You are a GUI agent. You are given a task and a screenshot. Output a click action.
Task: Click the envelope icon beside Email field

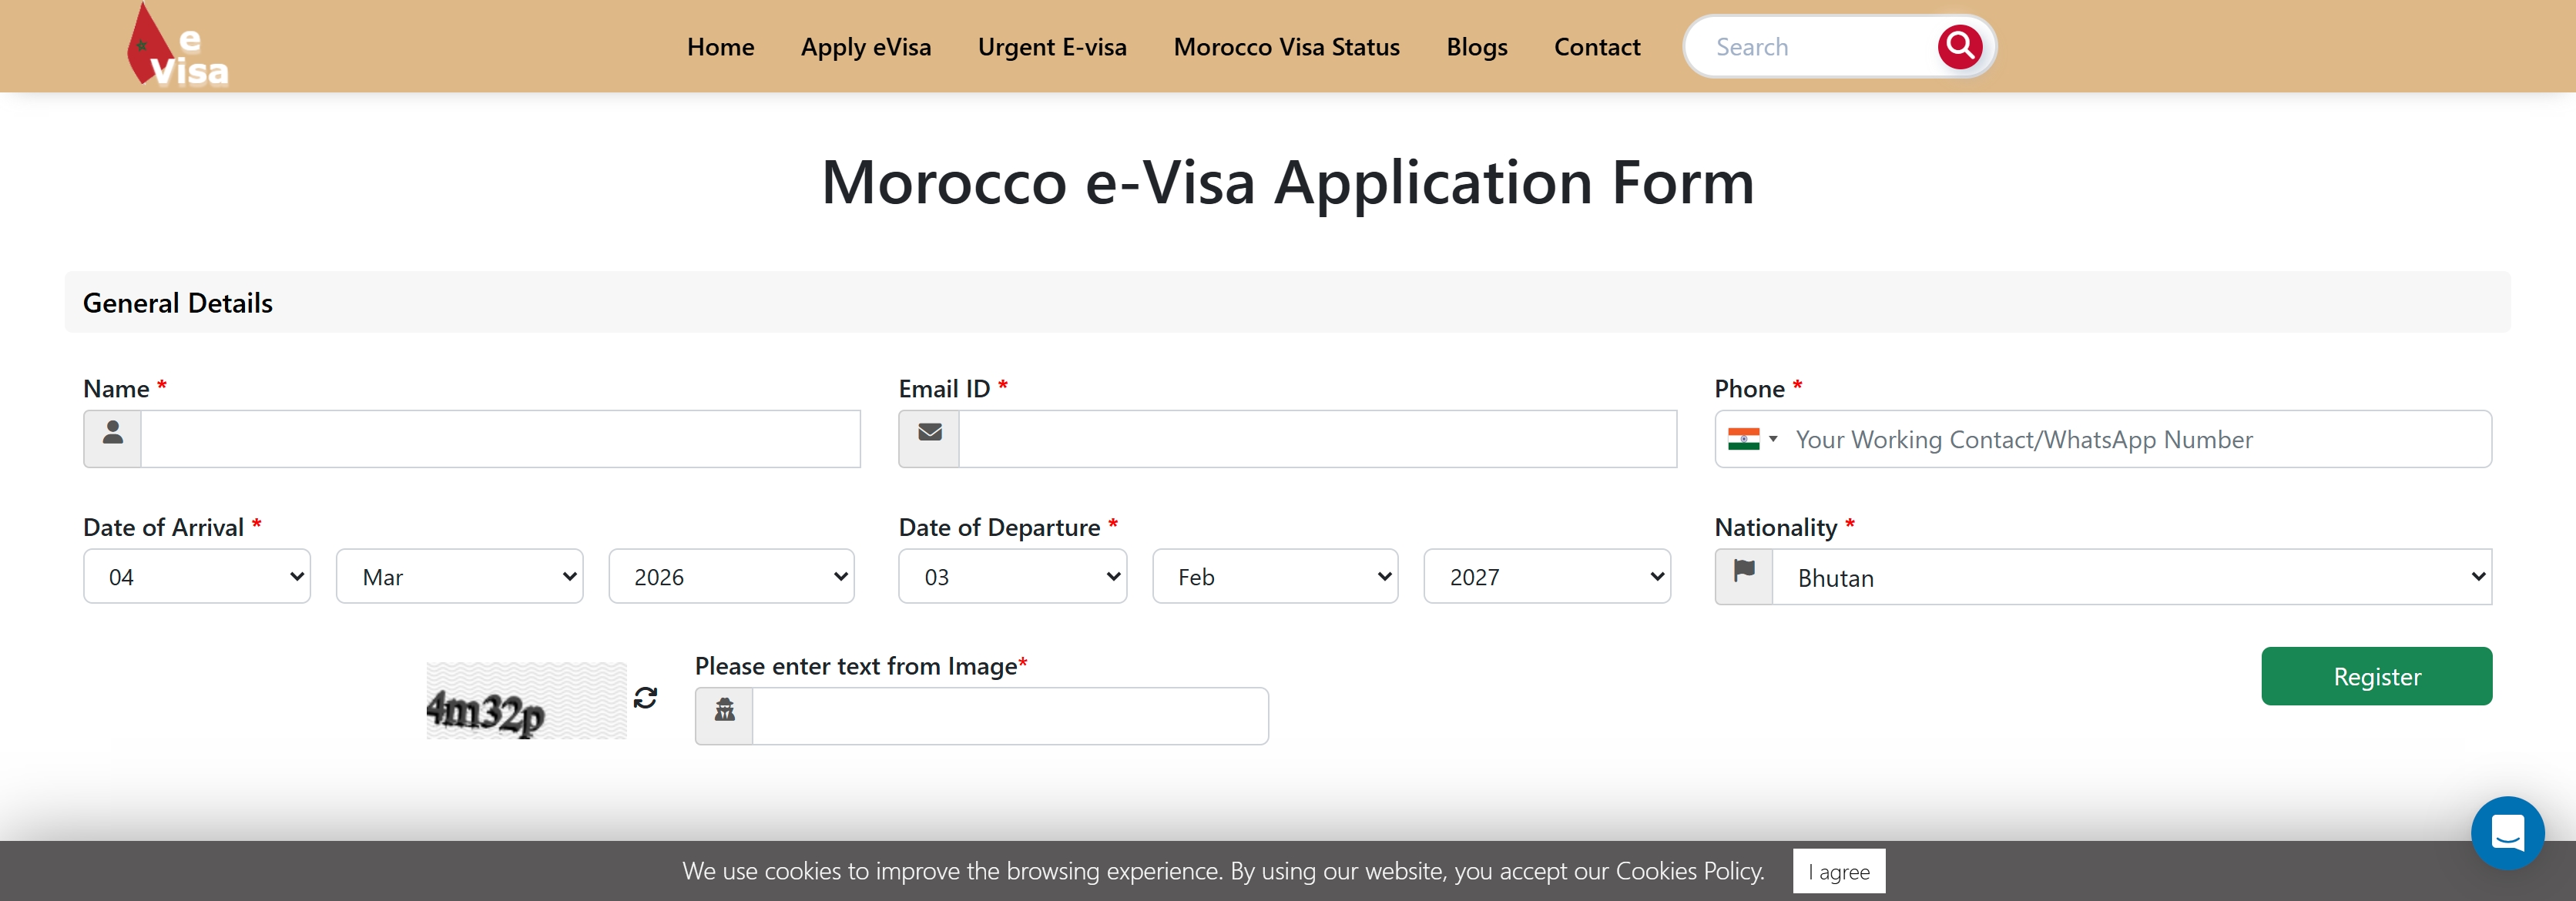(929, 438)
